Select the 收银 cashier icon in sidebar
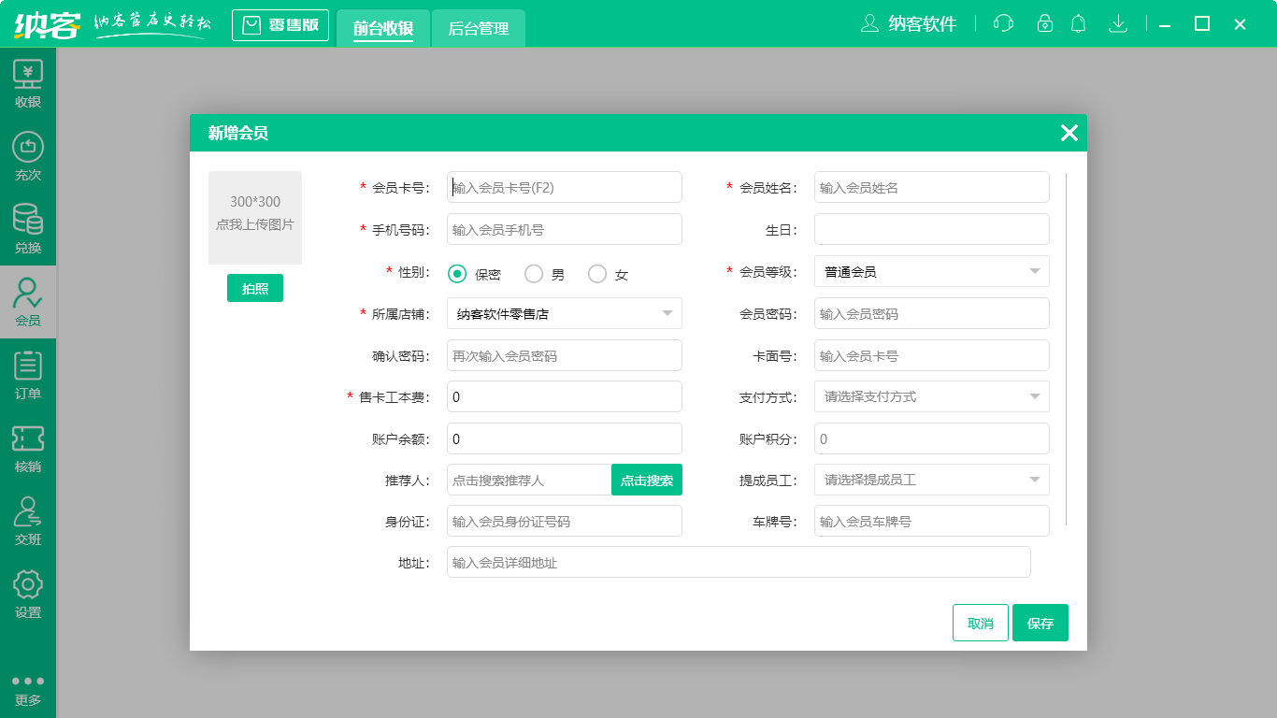 click(x=28, y=82)
